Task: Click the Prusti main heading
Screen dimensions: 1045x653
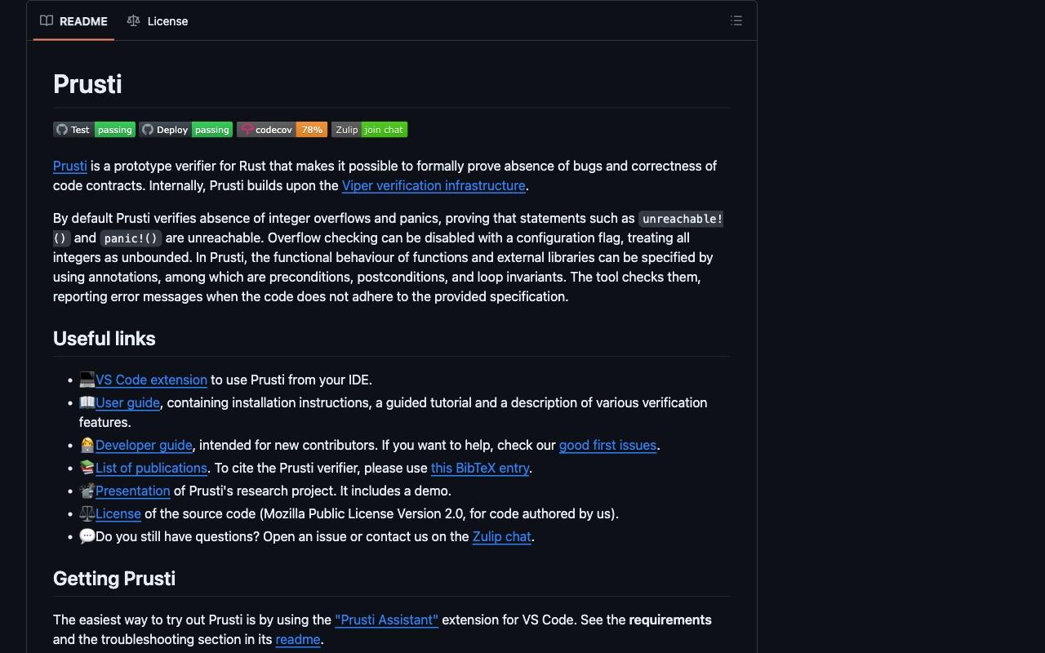Action: [x=87, y=84]
